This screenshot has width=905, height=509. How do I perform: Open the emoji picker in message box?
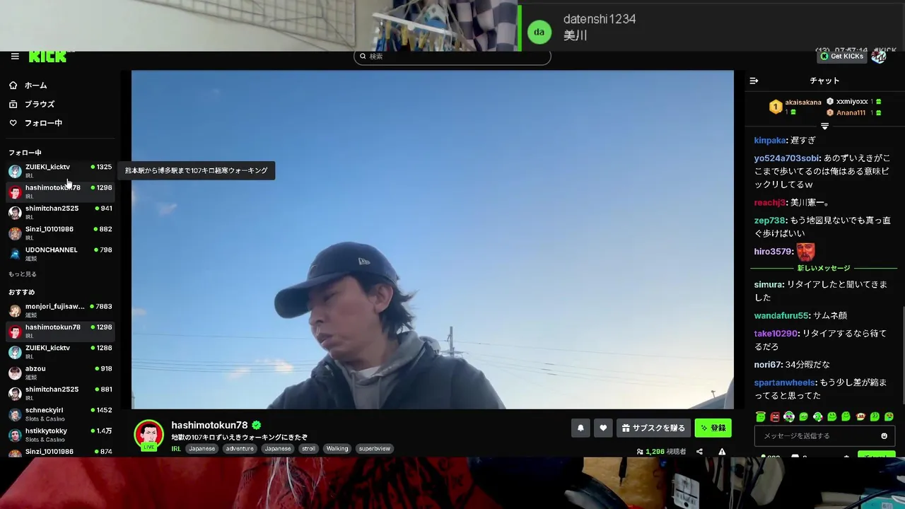coord(884,436)
